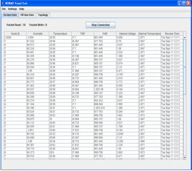The height and width of the screenshot is (171, 192).
Task: Open the File menu
Action: [x=4, y=9]
